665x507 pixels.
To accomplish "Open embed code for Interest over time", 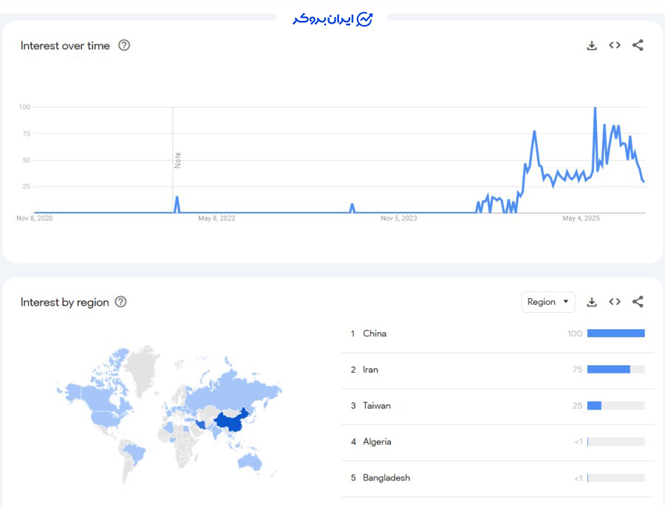I will click(615, 46).
